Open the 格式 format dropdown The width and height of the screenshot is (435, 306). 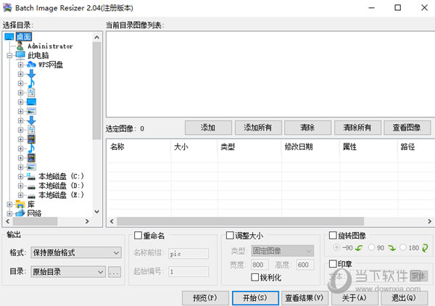click(x=76, y=252)
